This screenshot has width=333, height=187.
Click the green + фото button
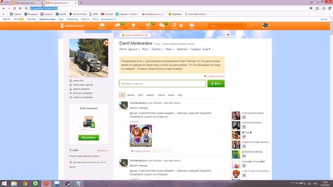(x=216, y=84)
